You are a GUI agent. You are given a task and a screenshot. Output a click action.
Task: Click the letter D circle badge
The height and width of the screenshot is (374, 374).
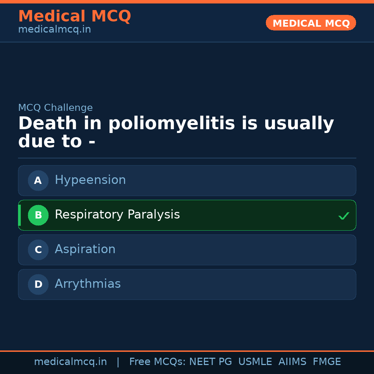[38, 284]
